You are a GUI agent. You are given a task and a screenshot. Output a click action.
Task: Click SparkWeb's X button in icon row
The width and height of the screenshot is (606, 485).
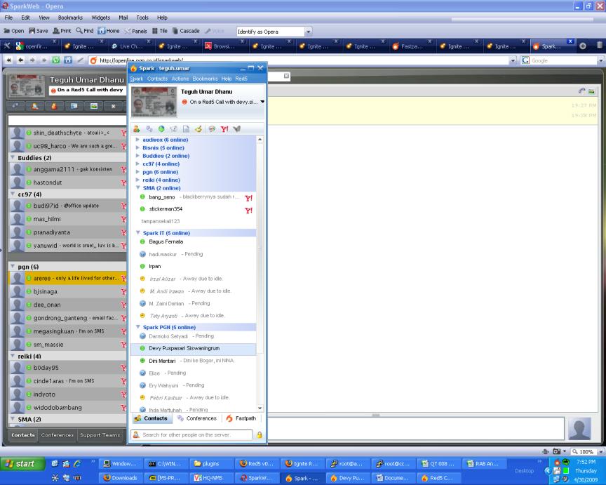[113, 106]
